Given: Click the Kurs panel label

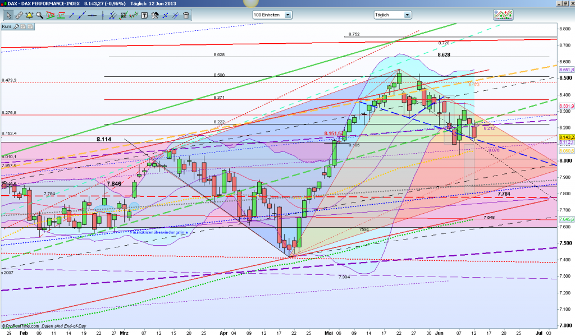Looking at the screenshot, I should tap(7, 27).
